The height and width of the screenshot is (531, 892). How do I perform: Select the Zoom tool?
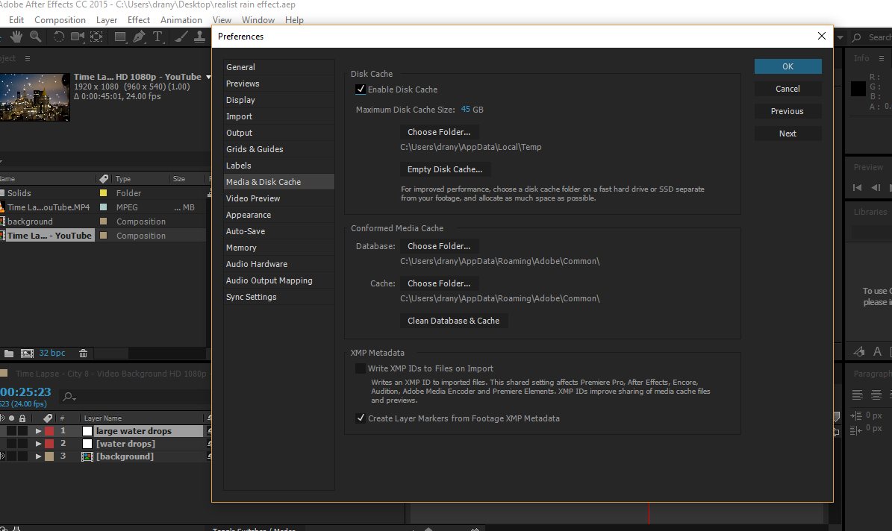coord(36,36)
